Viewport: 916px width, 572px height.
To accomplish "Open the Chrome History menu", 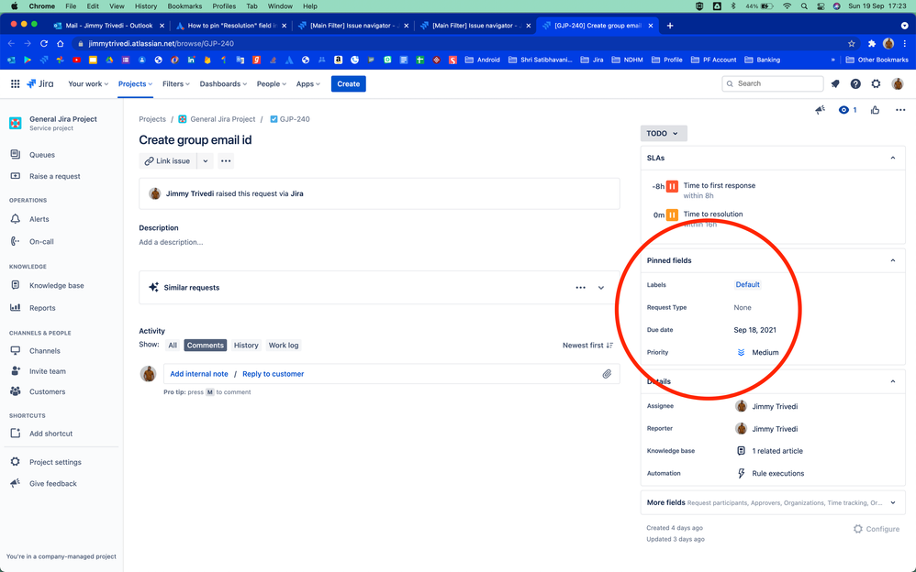I will tap(145, 6).
